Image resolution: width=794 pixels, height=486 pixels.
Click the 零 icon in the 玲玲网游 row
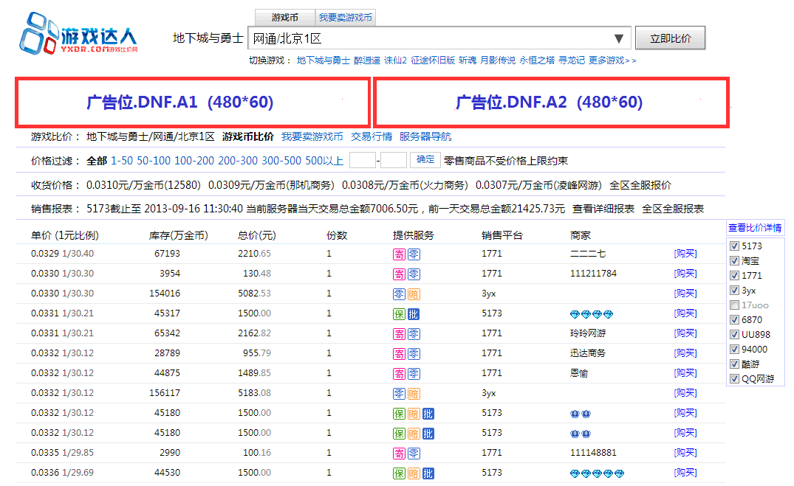pos(414,334)
